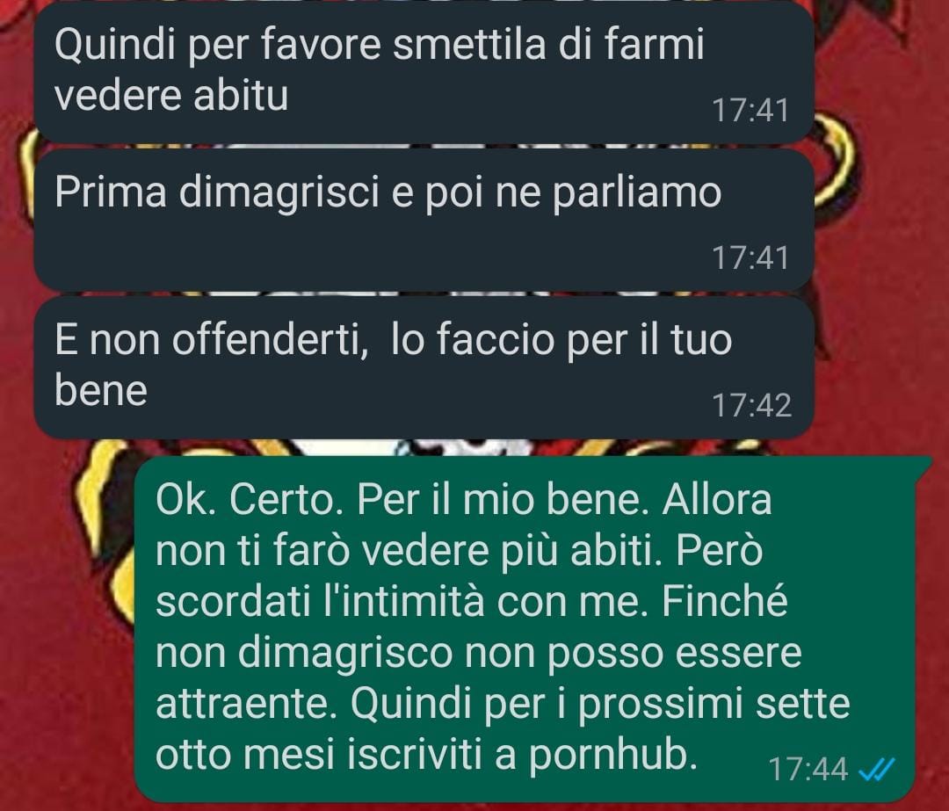The width and height of the screenshot is (949, 811).
Task: Select the message 'Prima dimagrisci e poi ne parliamo'
Action: click(x=424, y=221)
